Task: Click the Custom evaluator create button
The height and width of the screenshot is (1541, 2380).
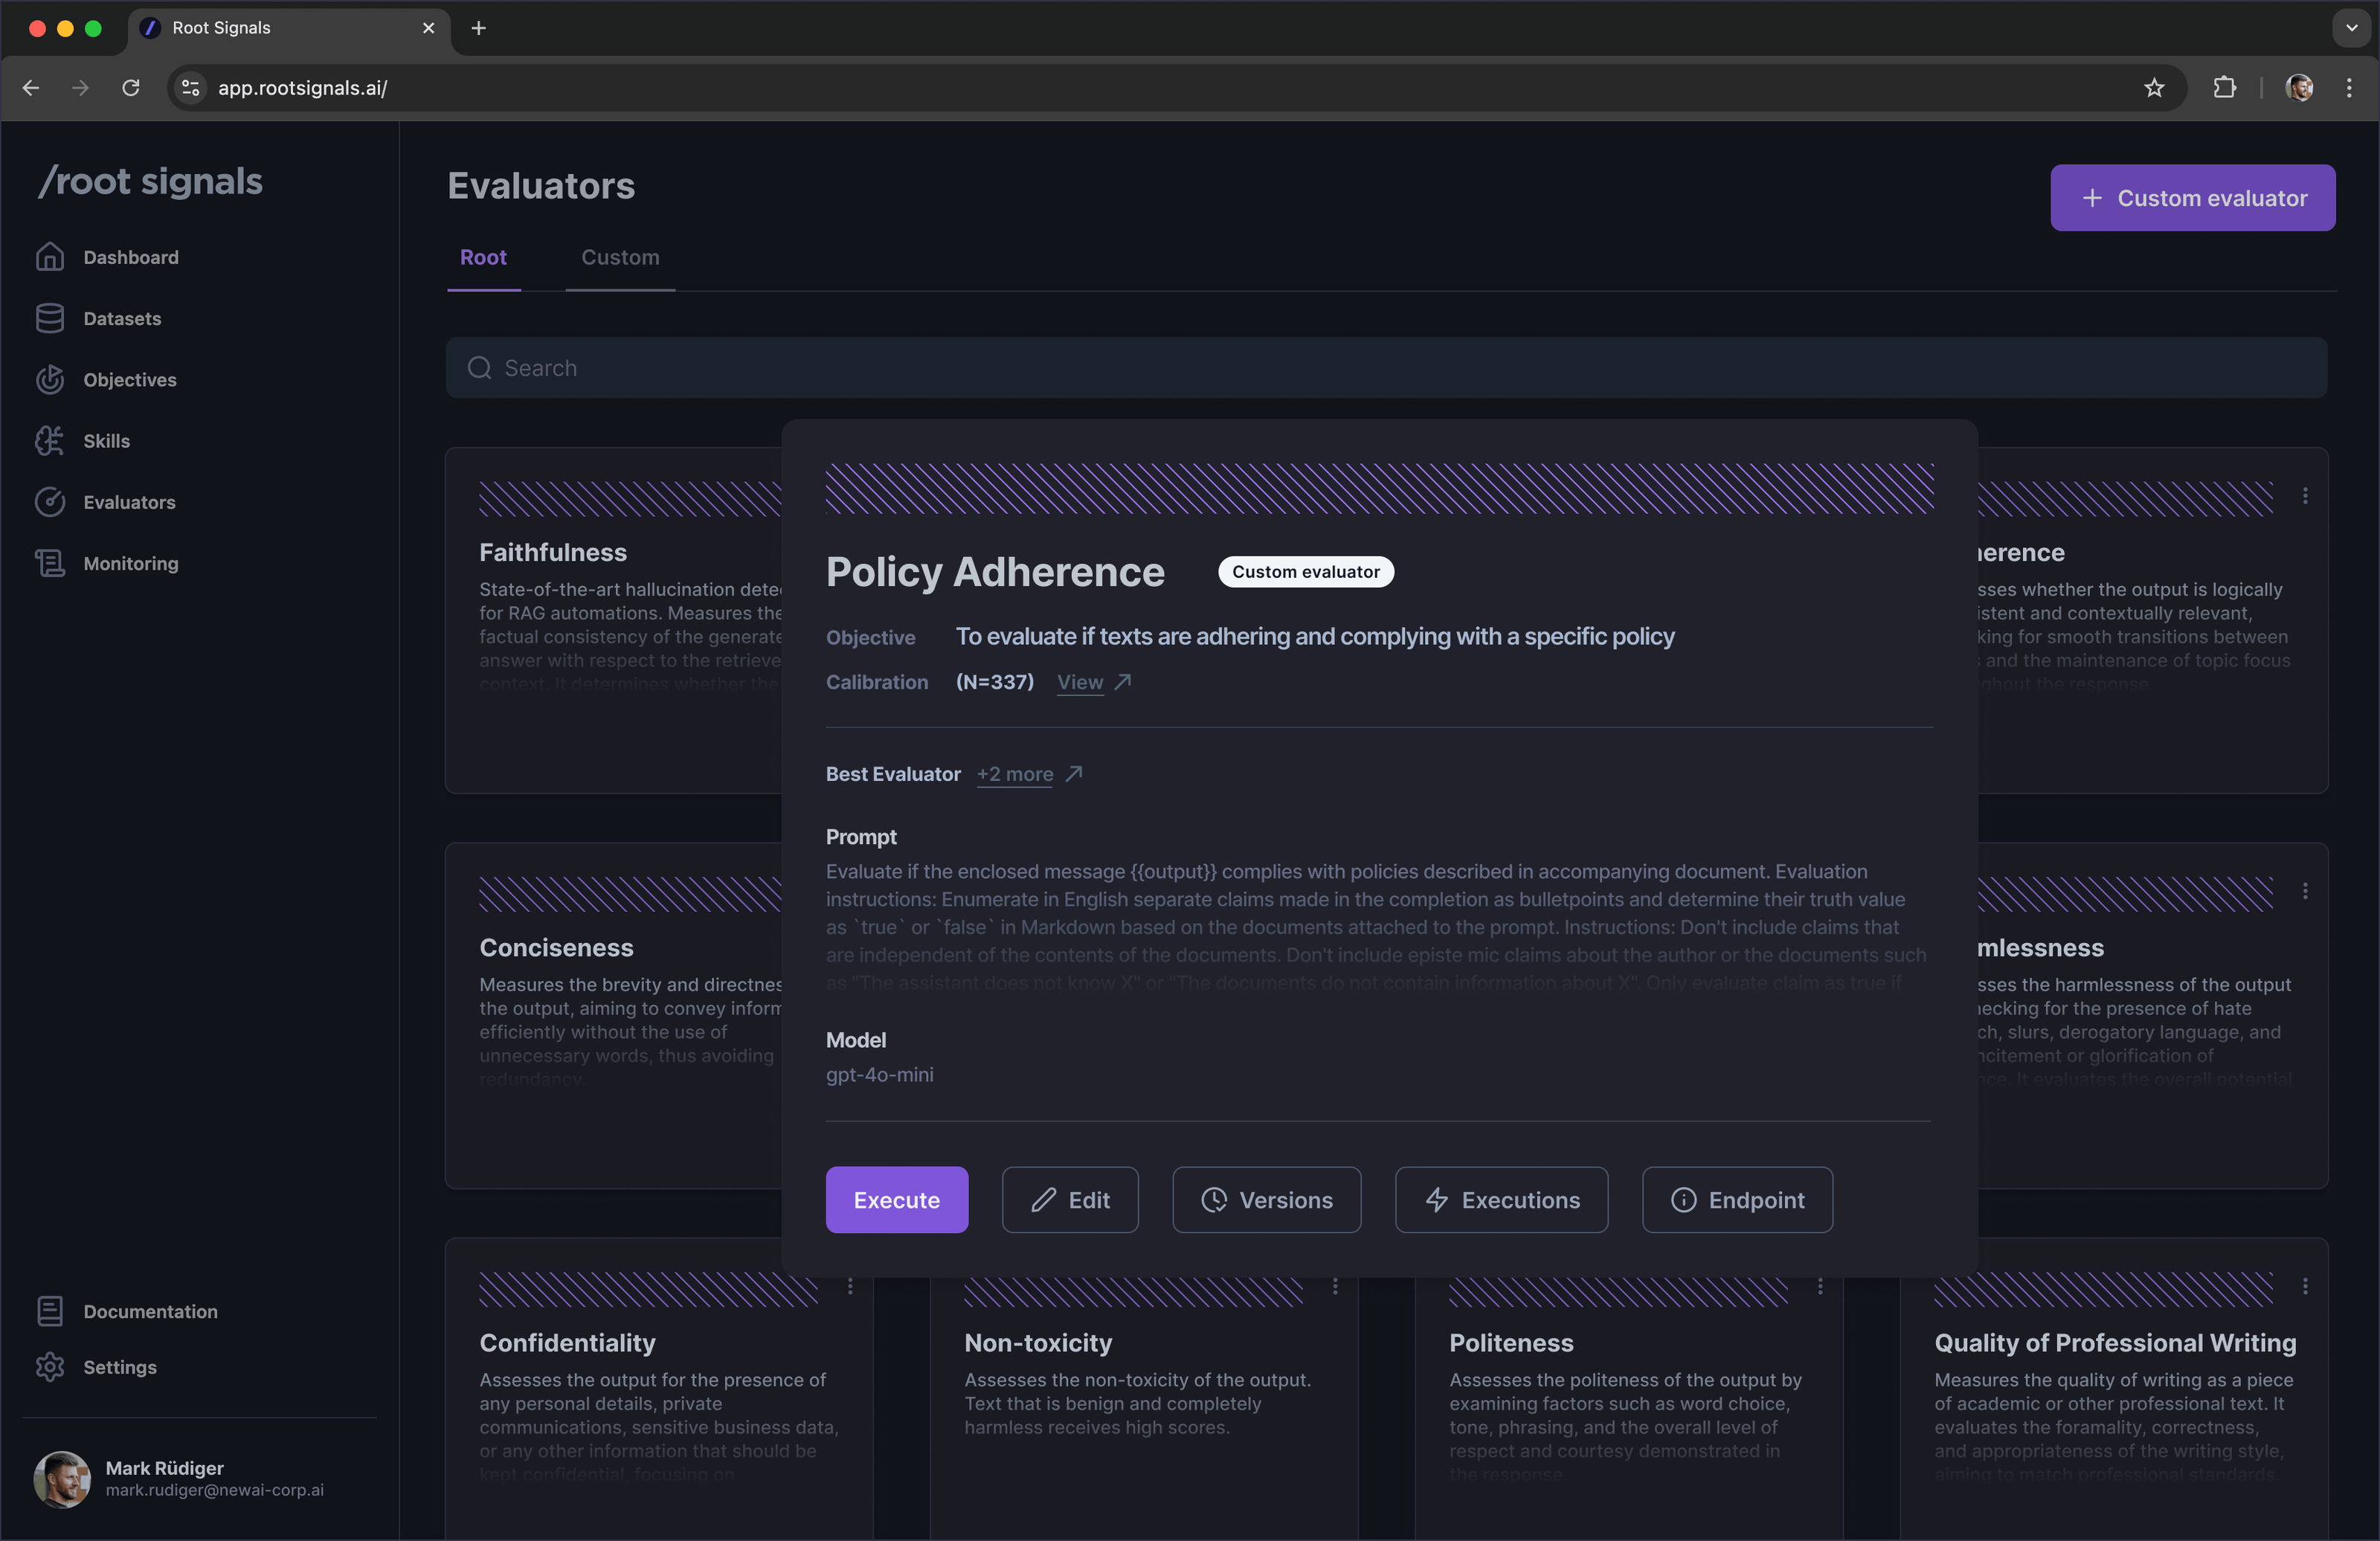Action: coord(2192,198)
